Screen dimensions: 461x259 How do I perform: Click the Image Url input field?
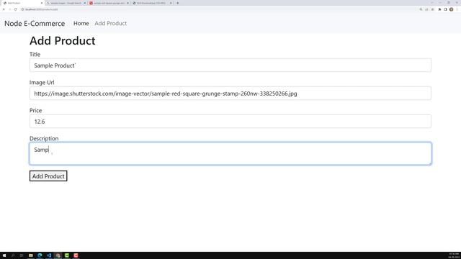pyautogui.click(x=230, y=94)
